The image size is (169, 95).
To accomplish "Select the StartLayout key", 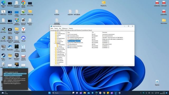I will (x=60, y=59).
